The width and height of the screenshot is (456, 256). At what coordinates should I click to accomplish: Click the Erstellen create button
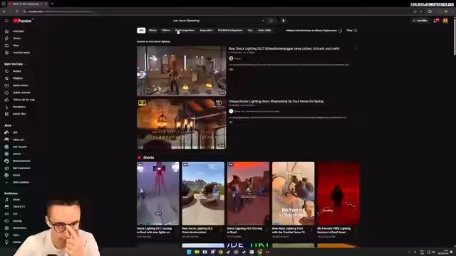[x=420, y=21]
